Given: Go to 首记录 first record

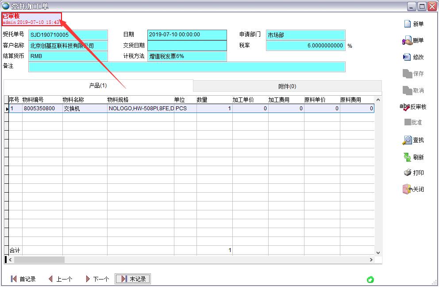Looking at the screenshot, I should click(23, 279).
